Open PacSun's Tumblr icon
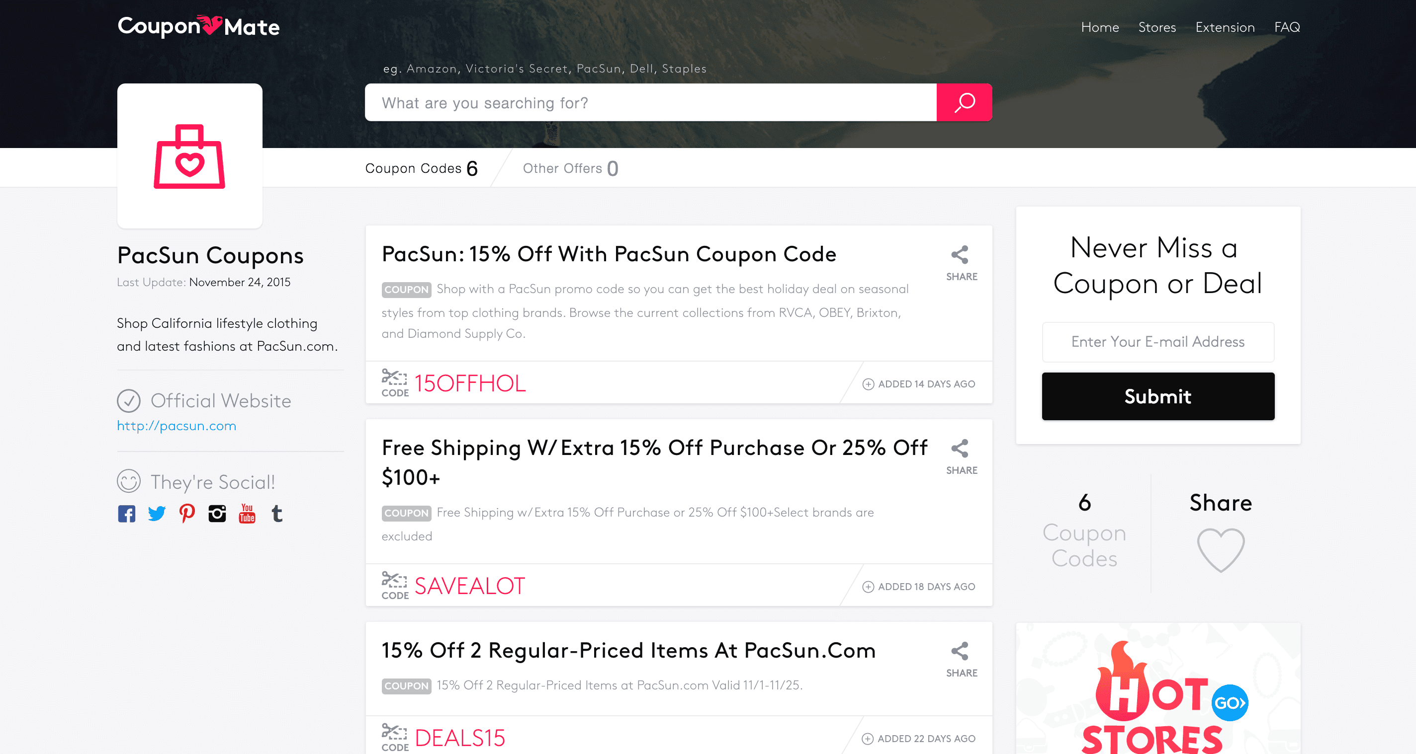 tap(277, 514)
